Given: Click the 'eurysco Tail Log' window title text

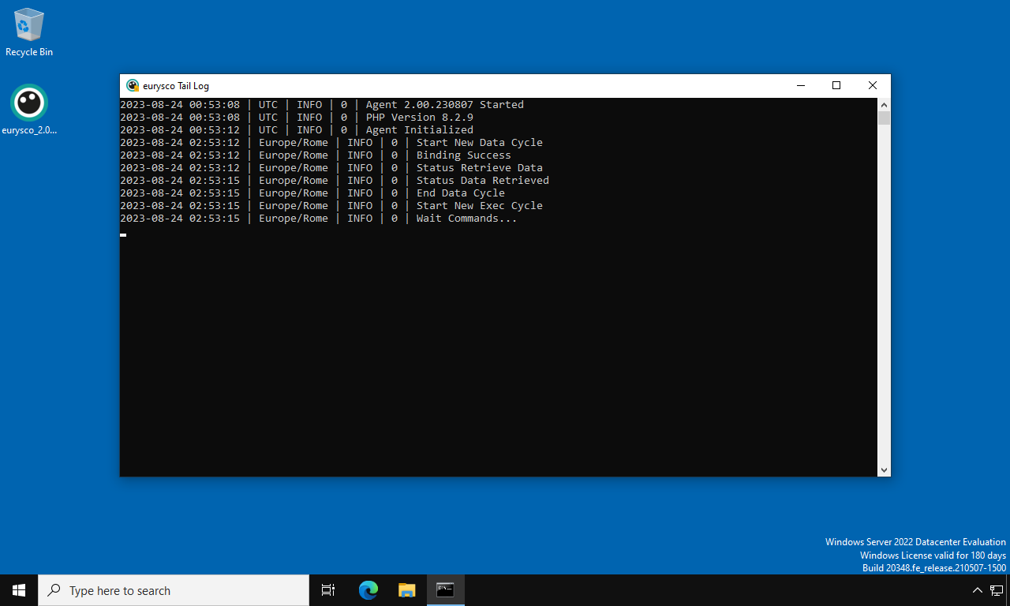Looking at the screenshot, I should (176, 86).
